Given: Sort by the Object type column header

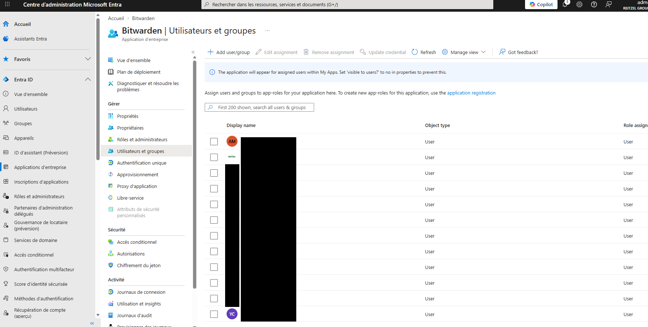Looking at the screenshot, I should click(x=437, y=126).
